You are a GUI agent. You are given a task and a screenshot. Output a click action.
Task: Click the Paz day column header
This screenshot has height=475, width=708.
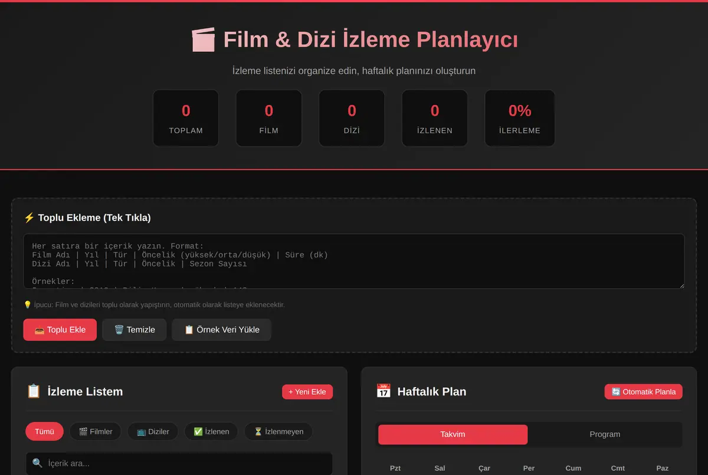point(663,468)
